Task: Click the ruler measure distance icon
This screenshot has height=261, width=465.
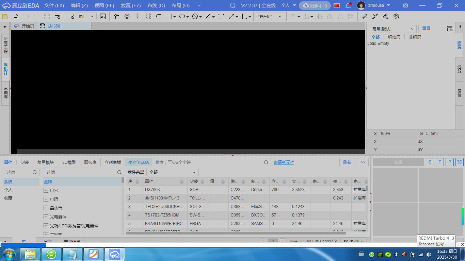Action: pyautogui.click(x=364, y=16)
